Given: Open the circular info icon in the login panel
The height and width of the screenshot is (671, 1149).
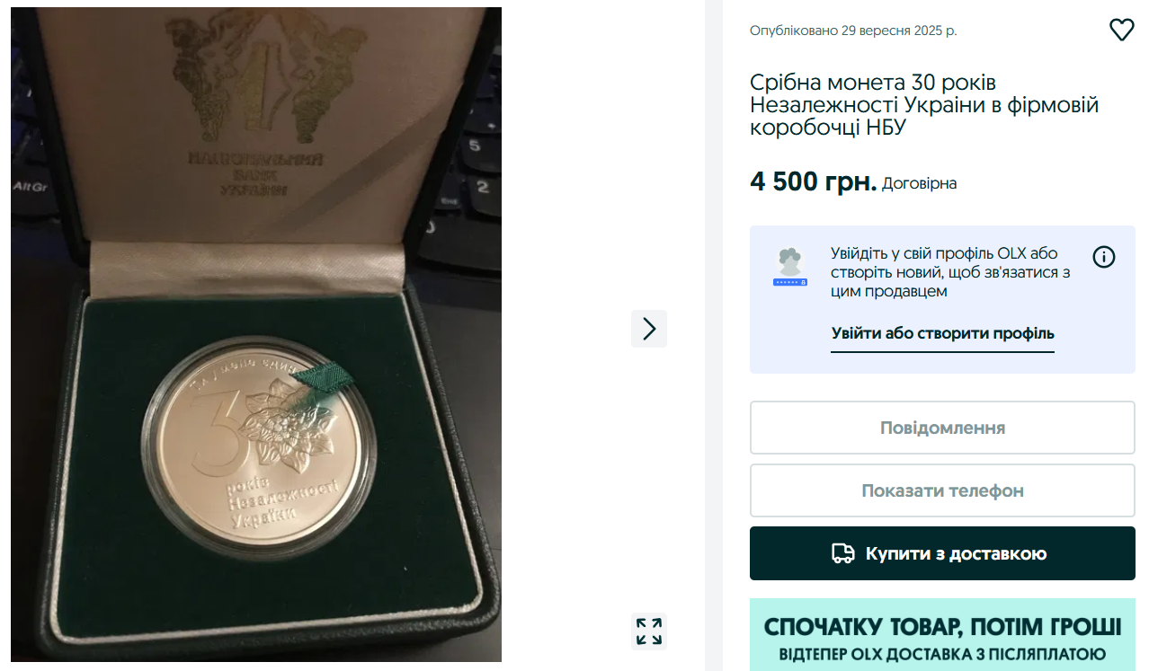Looking at the screenshot, I should coord(1103,257).
